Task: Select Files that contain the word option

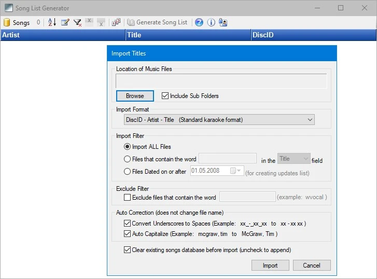Action: coord(128,159)
